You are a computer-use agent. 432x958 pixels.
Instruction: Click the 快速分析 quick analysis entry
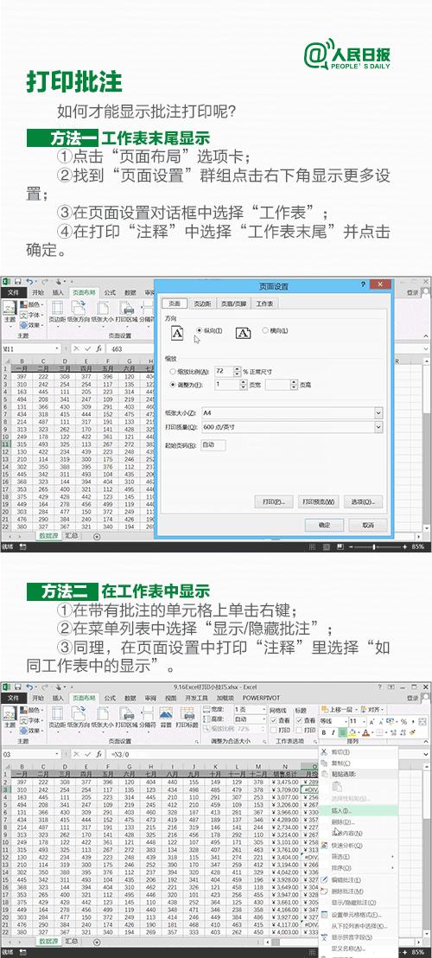point(359,845)
